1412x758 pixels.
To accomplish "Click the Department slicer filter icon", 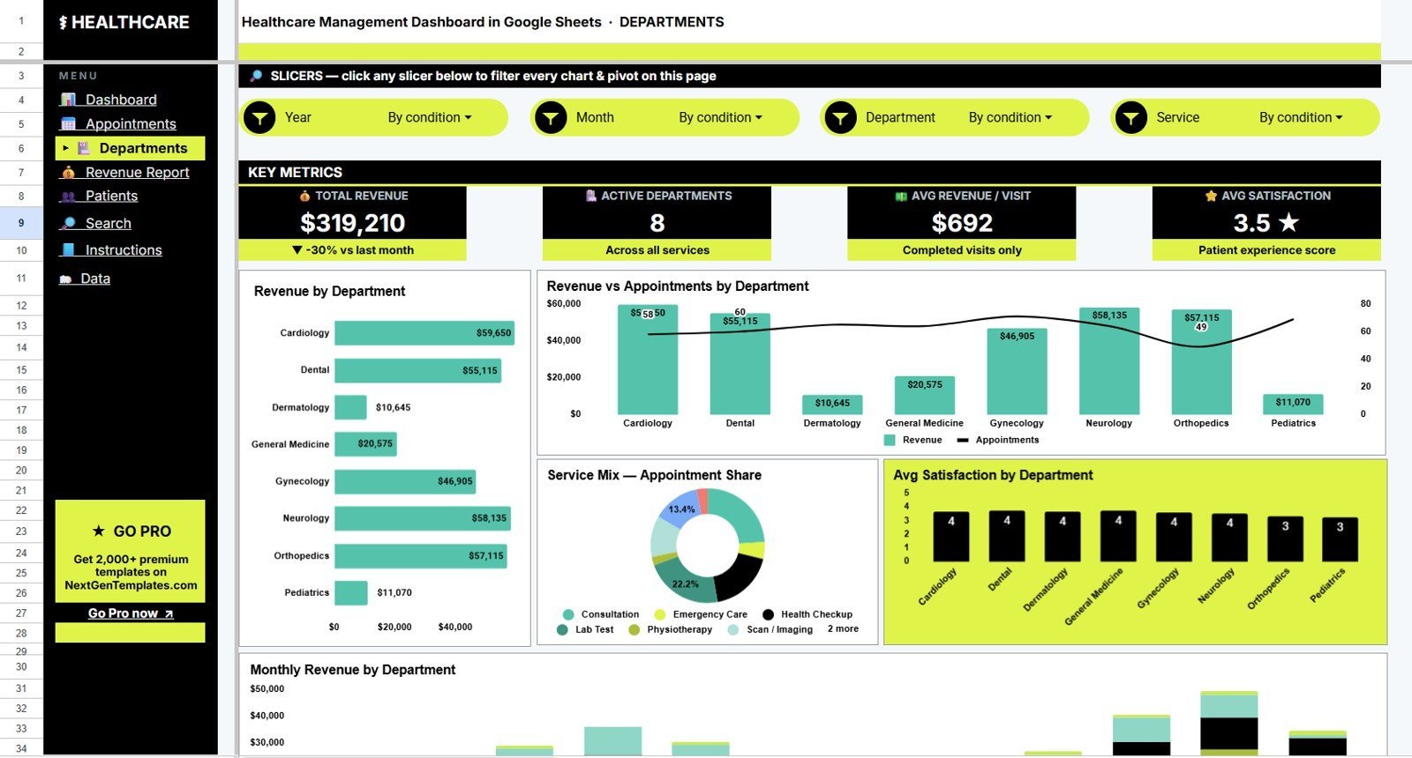I will [x=840, y=117].
